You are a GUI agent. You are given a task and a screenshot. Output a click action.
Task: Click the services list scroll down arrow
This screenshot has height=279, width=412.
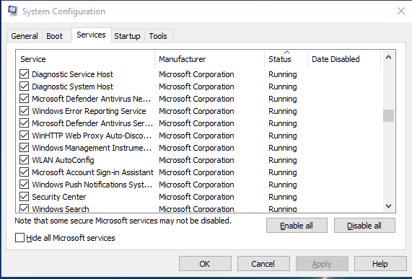click(x=388, y=206)
